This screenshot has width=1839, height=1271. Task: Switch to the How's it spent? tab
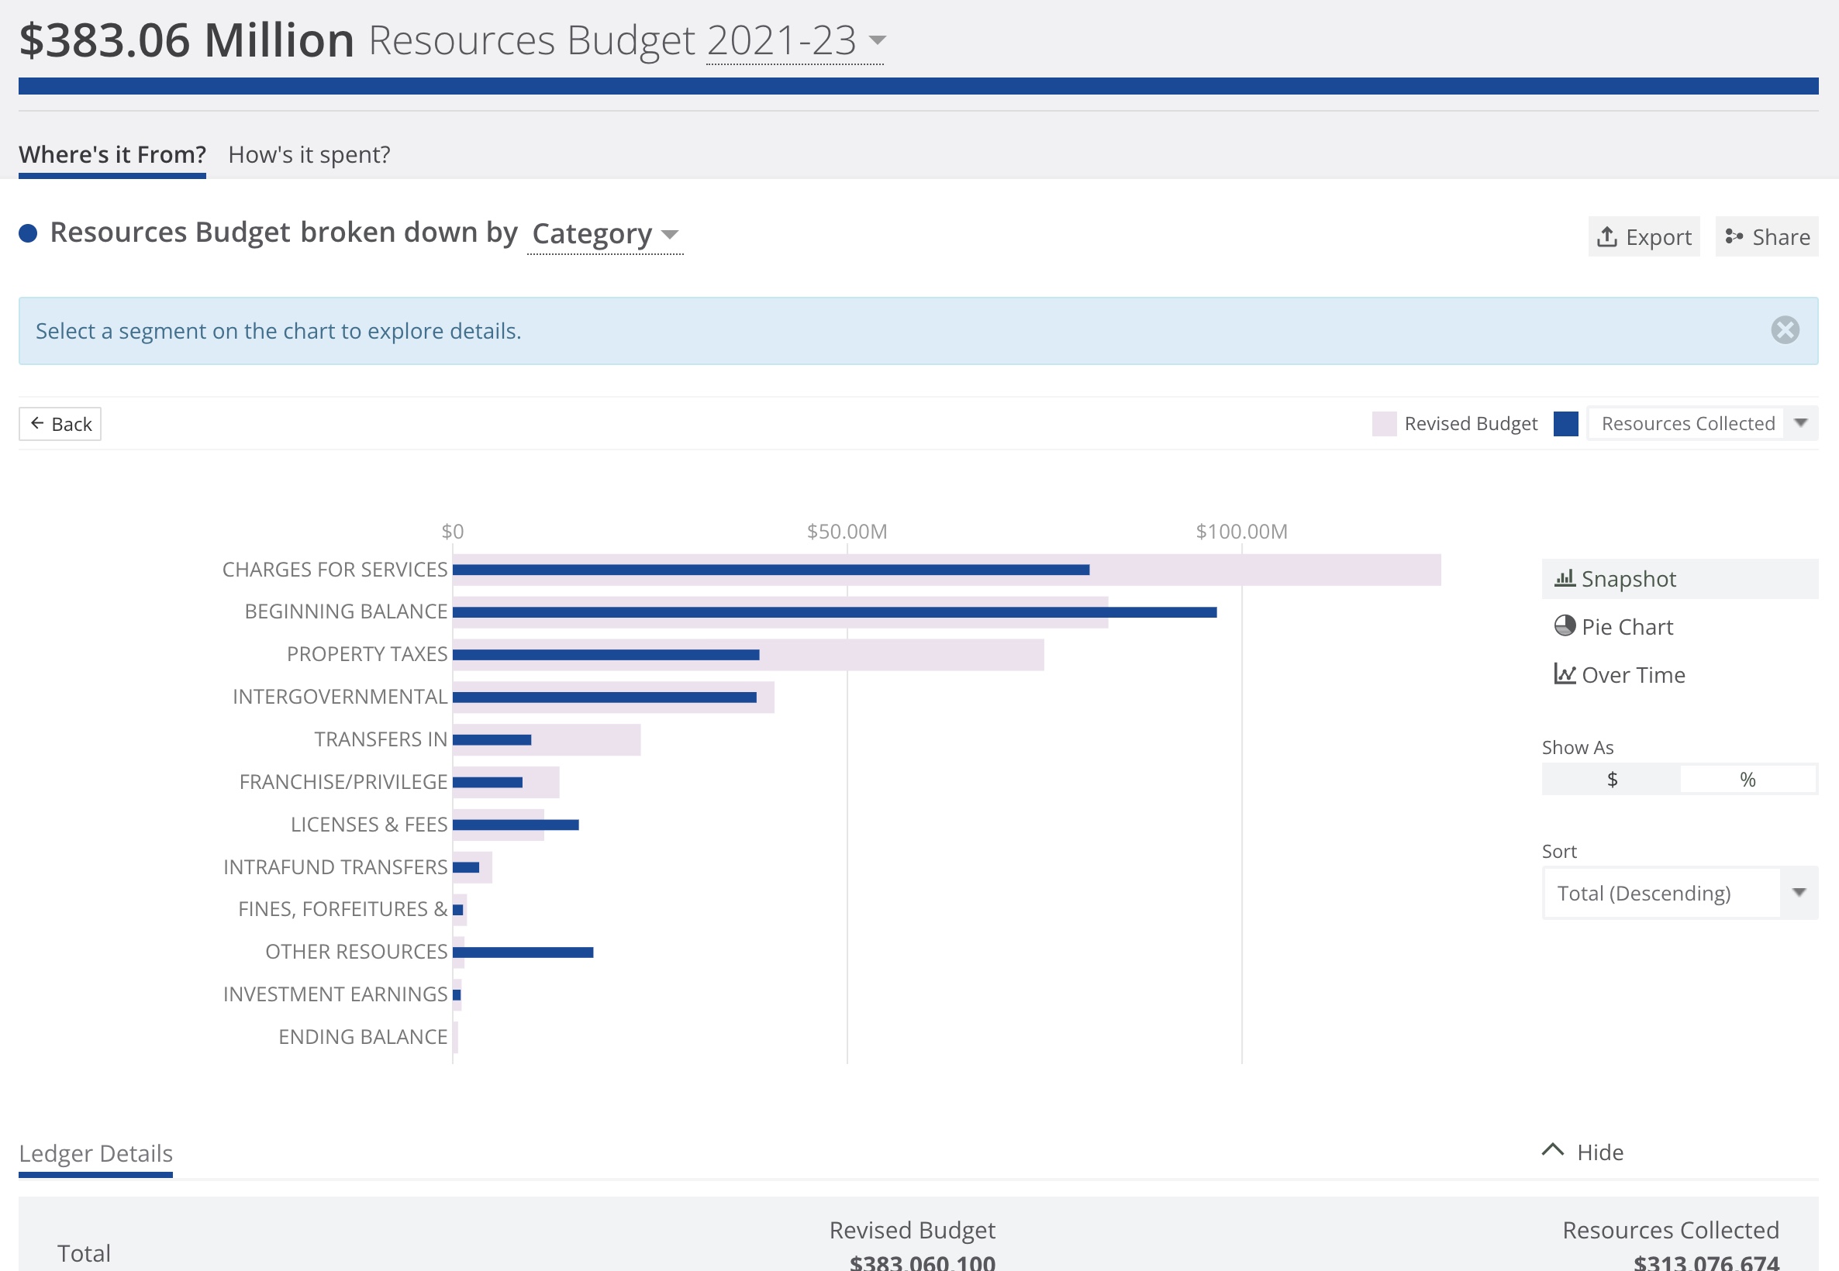click(309, 153)
